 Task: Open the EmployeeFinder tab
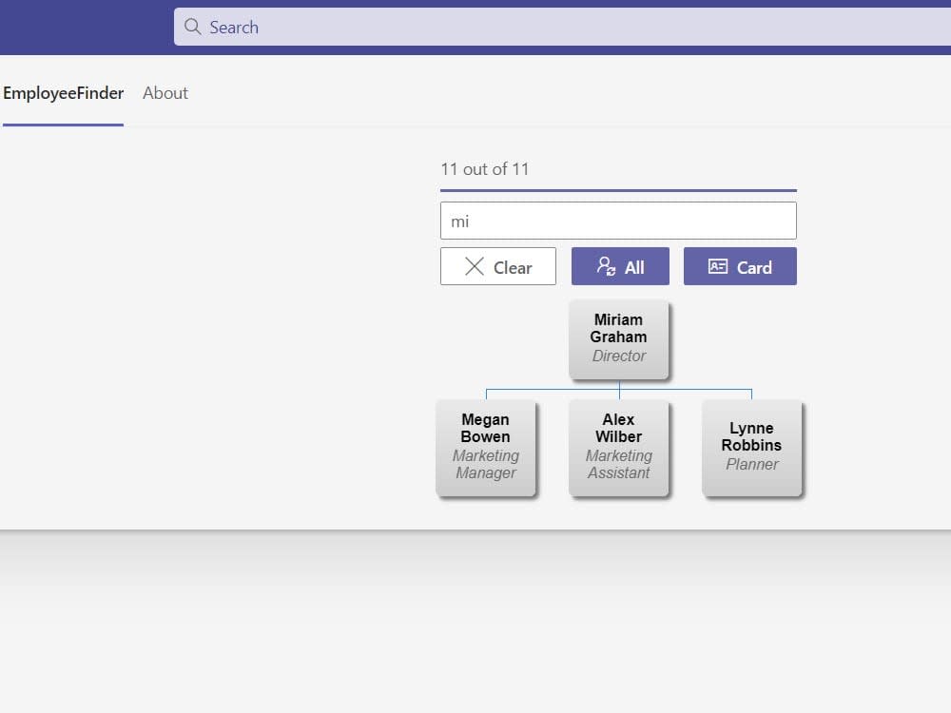(63, 93)
